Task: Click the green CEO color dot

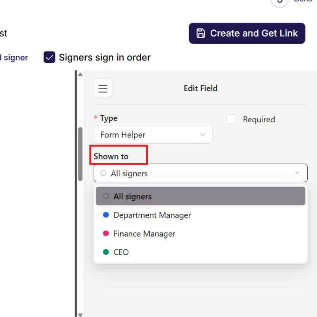Action: [x=106, y=252]
